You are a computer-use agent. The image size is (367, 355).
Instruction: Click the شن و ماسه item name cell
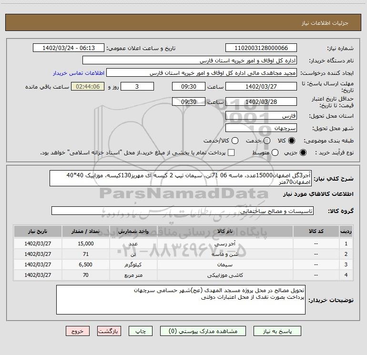click(x=225, y=254)
